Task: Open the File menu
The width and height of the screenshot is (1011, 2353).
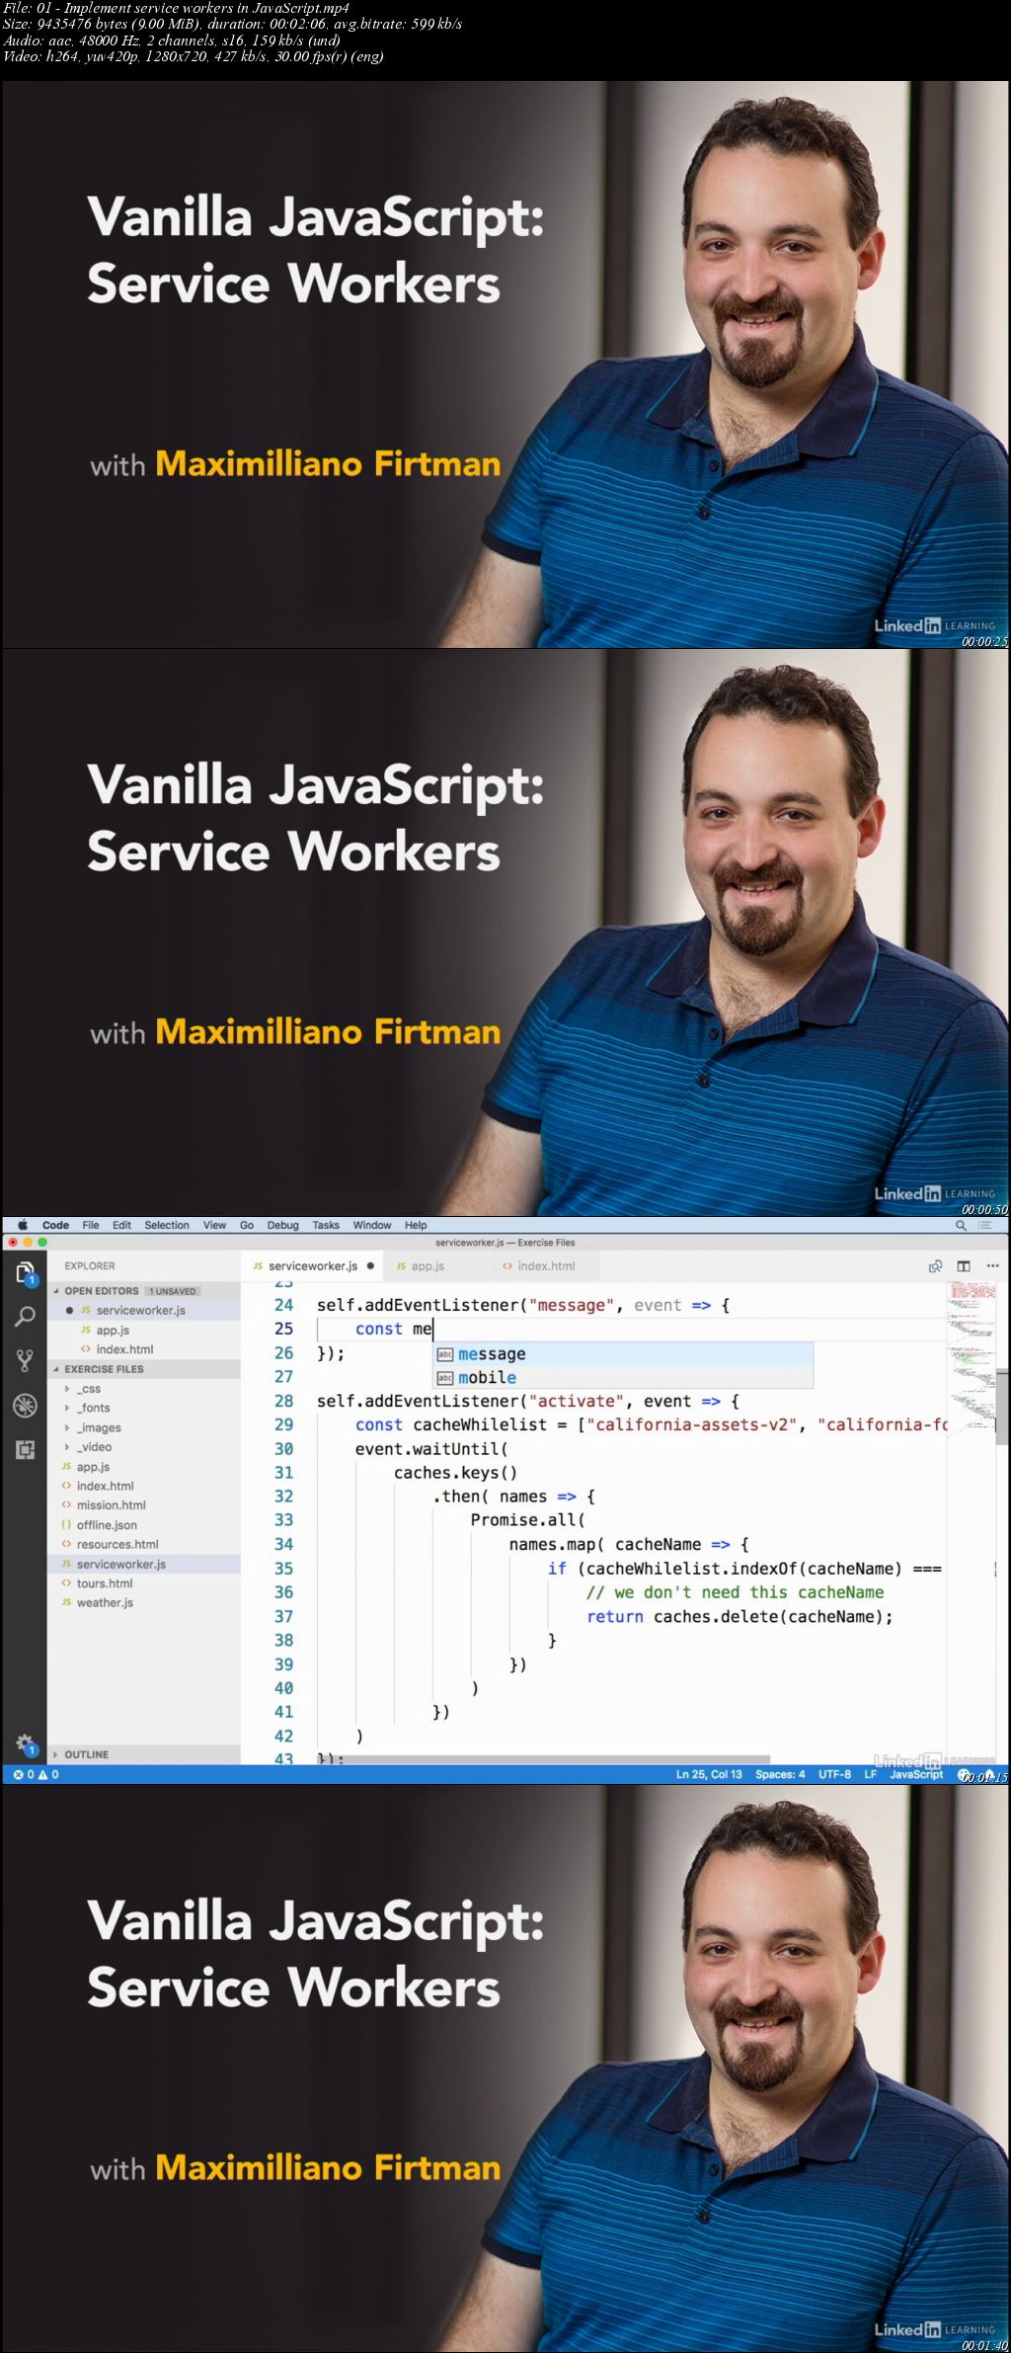Action: click(91, 1225)
